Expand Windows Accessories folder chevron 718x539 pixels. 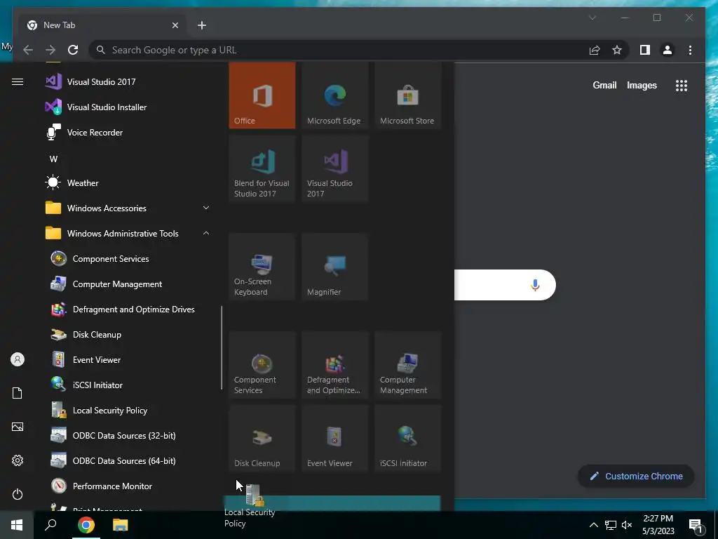click(x=206, y=208)
